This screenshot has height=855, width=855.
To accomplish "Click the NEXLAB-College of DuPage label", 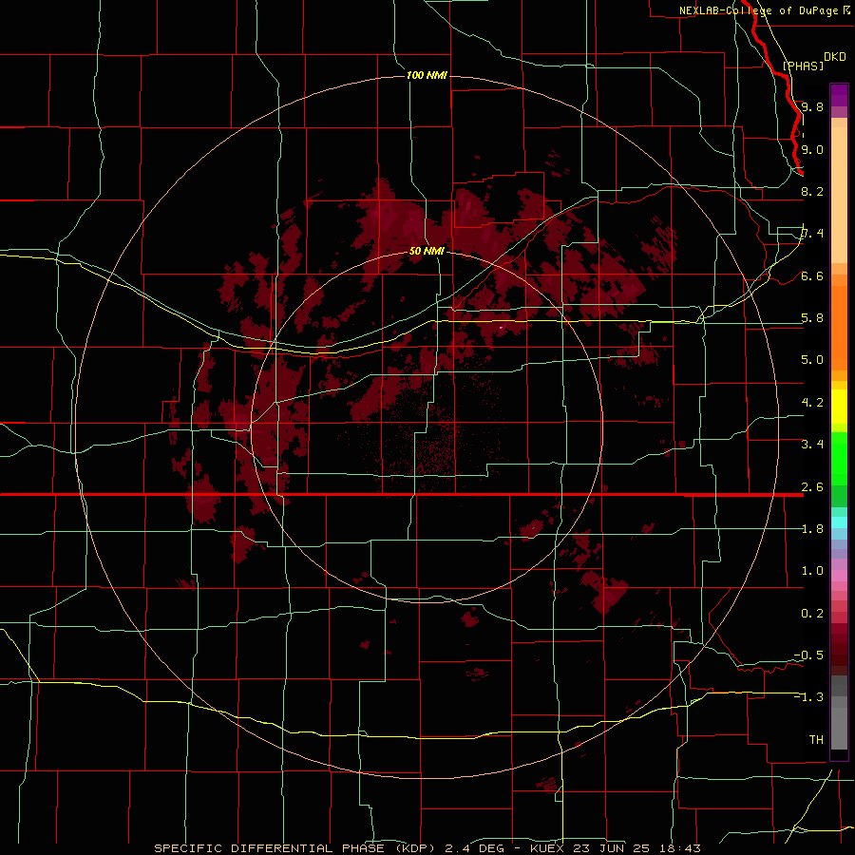I will point(759,10).
